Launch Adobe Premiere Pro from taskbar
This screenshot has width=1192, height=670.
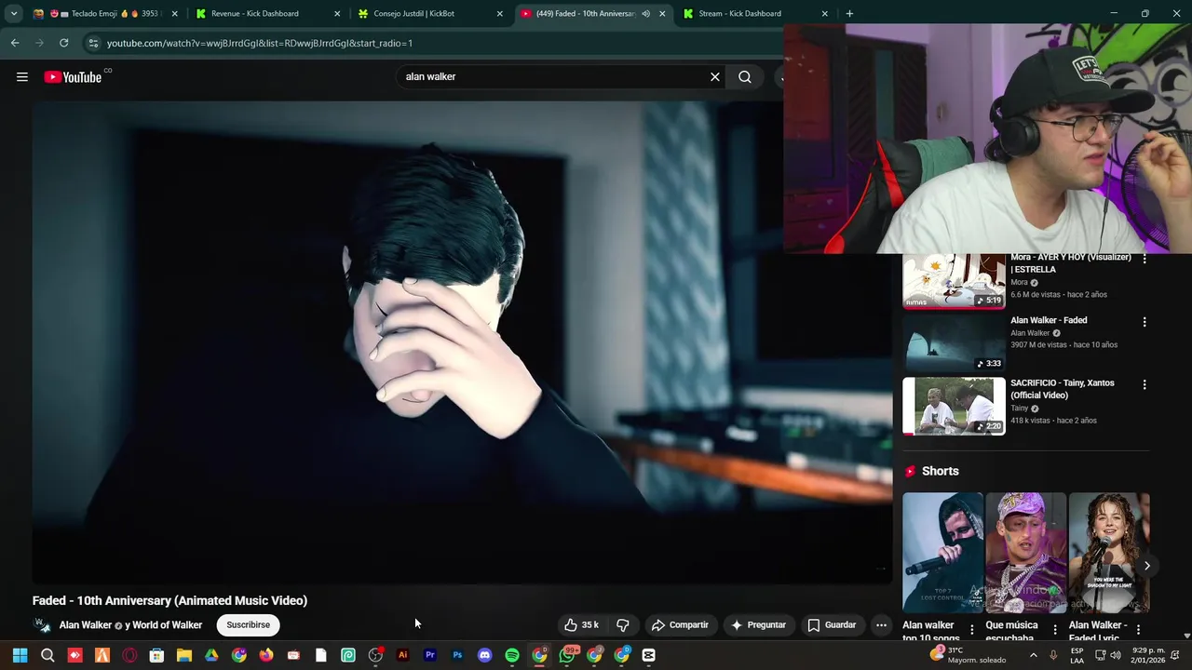[430, 656]
